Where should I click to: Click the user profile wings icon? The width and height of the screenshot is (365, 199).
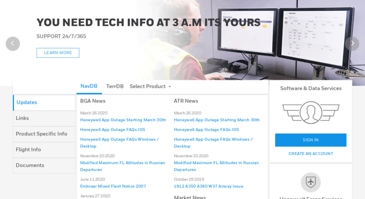(x=311, y=112)
